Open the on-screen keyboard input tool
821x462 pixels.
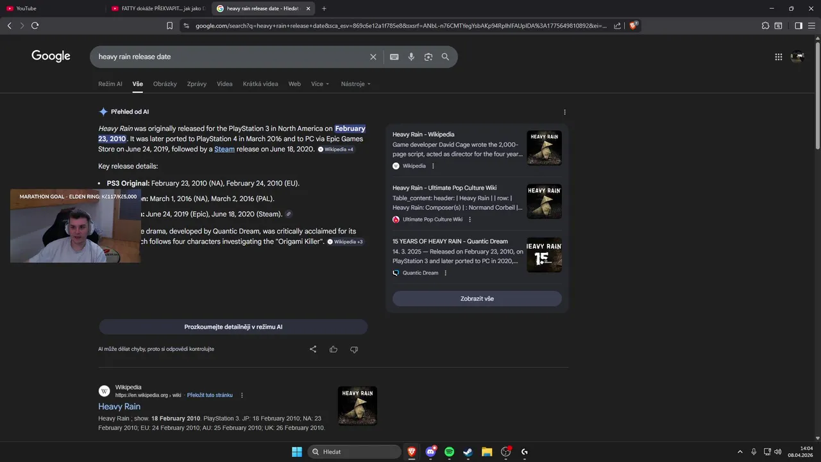[x=394, y=56]
